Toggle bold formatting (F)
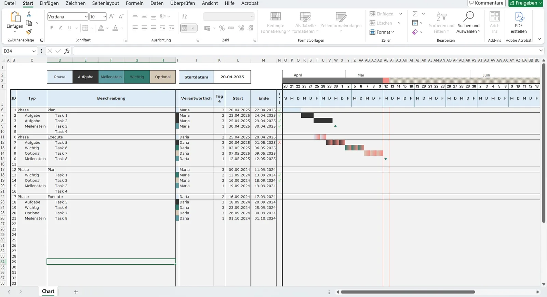The height and width of the screenshot is (297, 547). (x=52, y=28)
